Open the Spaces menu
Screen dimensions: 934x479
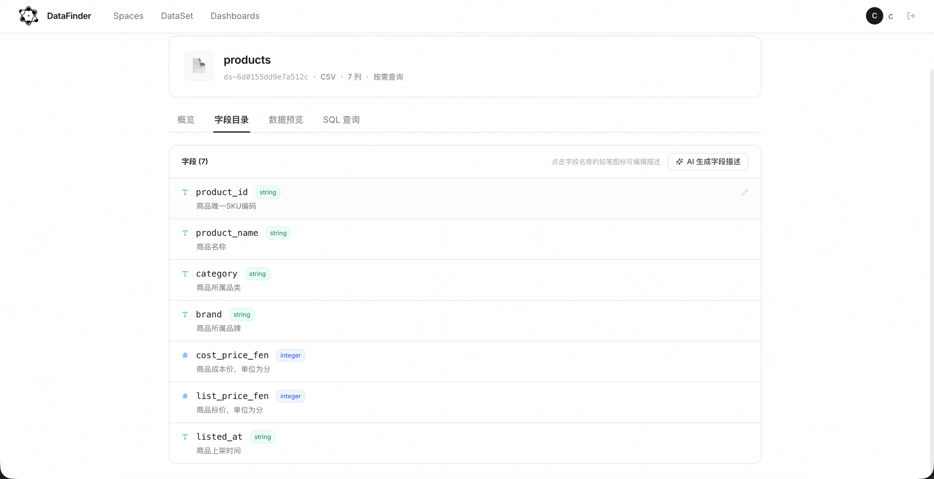pyautogui.click(x=128, y=16)
